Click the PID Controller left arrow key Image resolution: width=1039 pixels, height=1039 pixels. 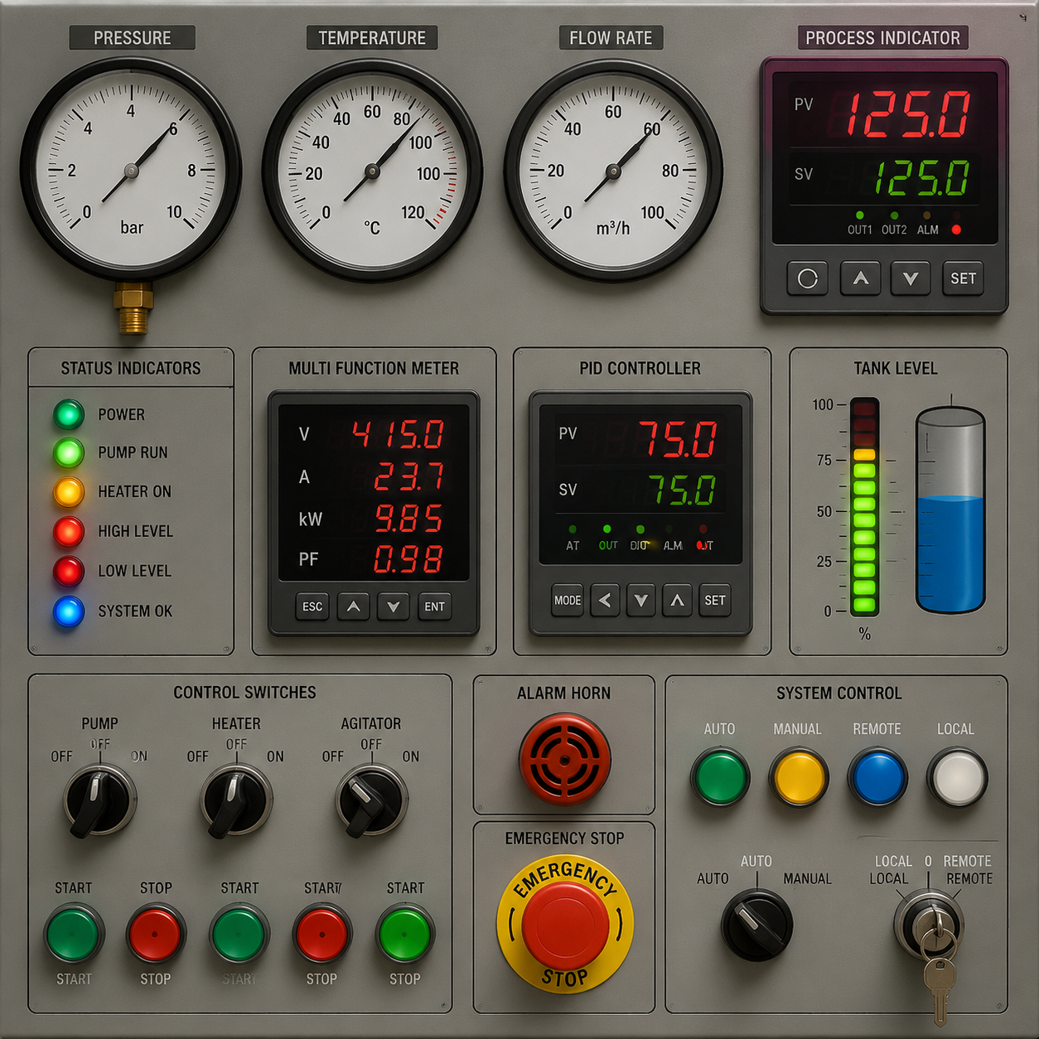(x=605, y=600)
